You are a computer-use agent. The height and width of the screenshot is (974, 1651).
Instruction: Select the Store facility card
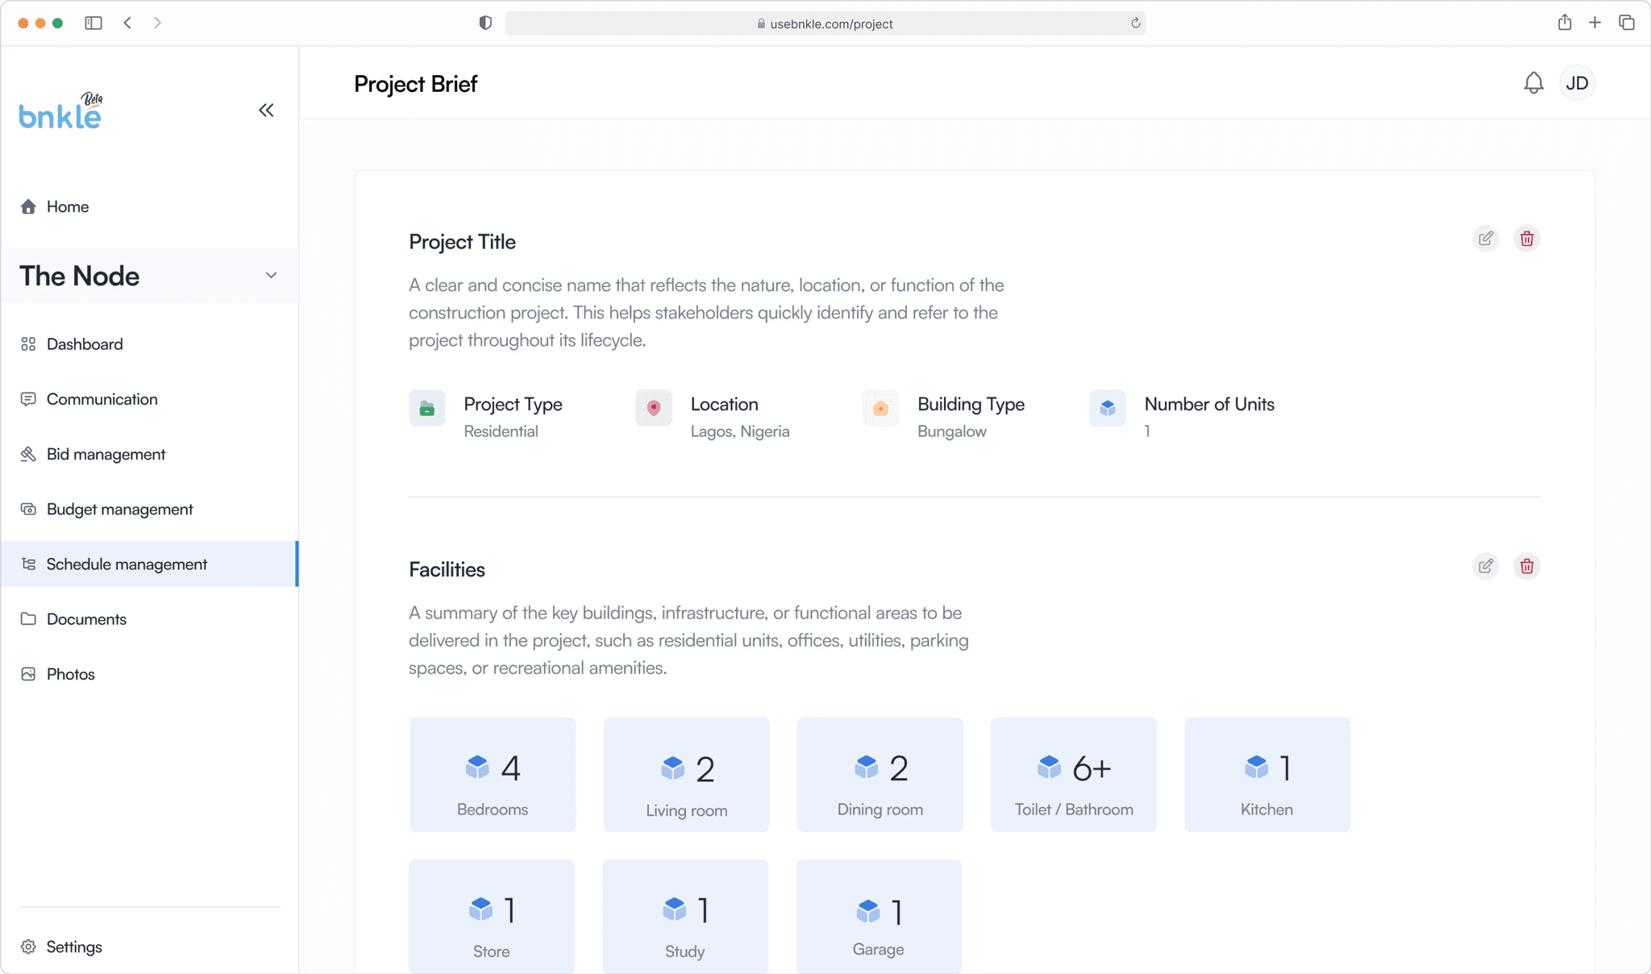tap(492, 916)
